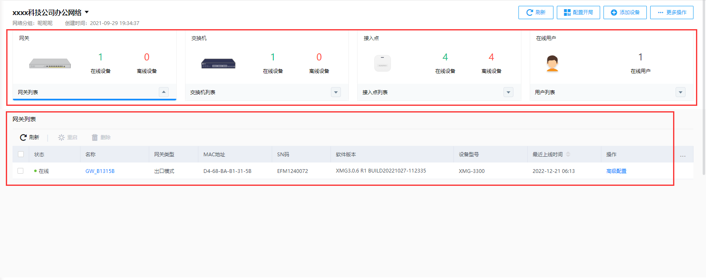Expand the 接入点列表 dropdown arrow
The width and height of the screenshot is (706, 280).
(x=508, y=92)
